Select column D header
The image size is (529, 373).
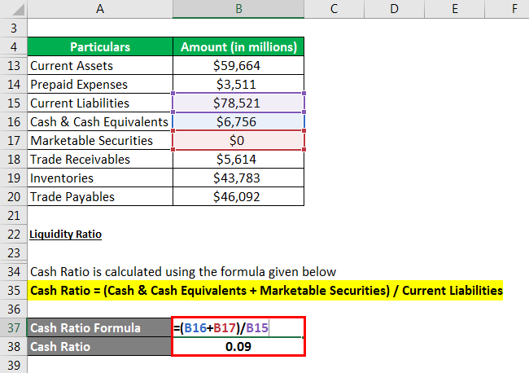[x=394, y=9]
